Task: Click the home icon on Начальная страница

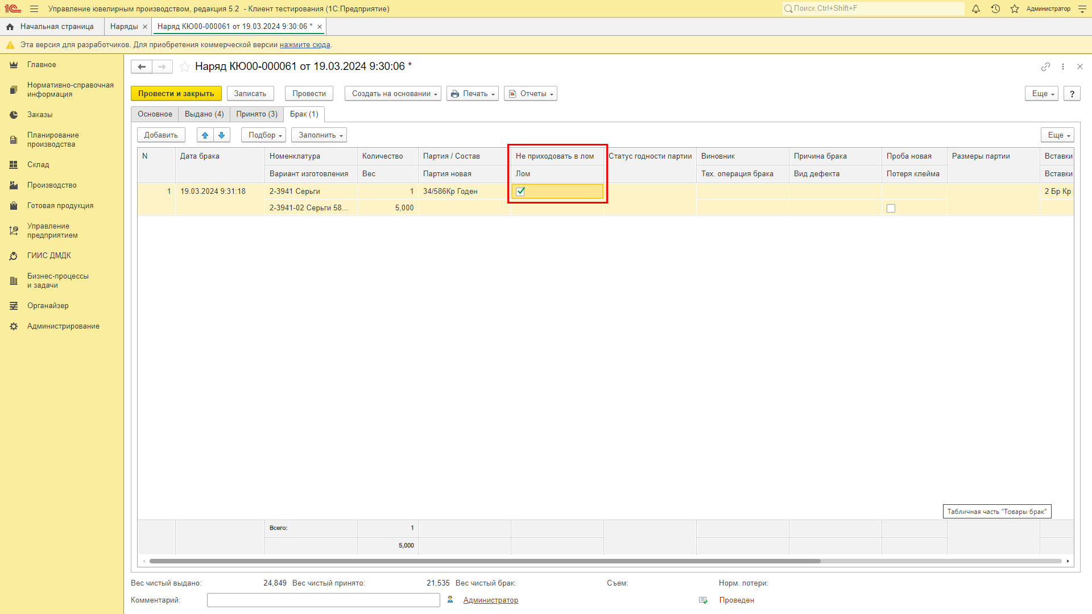Action: 10,27
